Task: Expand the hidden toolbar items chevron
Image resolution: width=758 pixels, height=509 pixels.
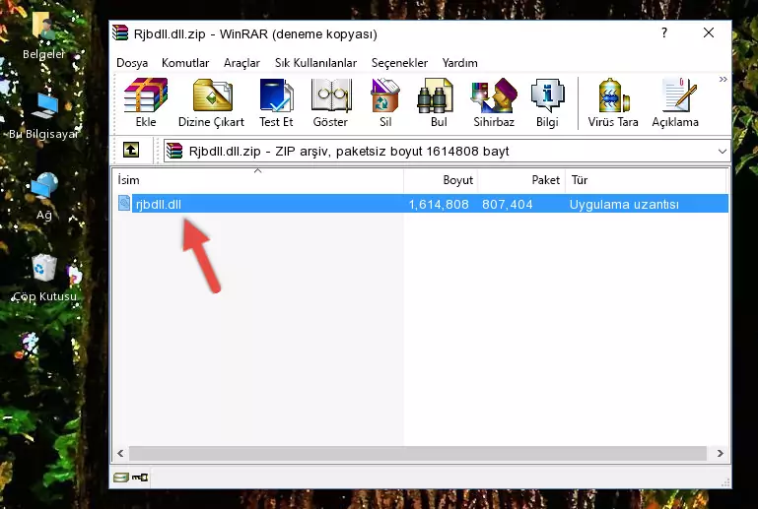Action: pyautogui.click(x=723, y=79)
